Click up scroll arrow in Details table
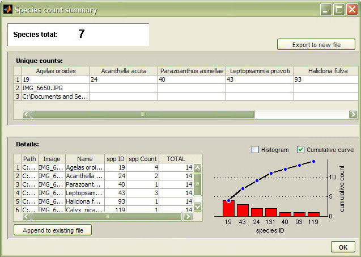 click(198, 168)
